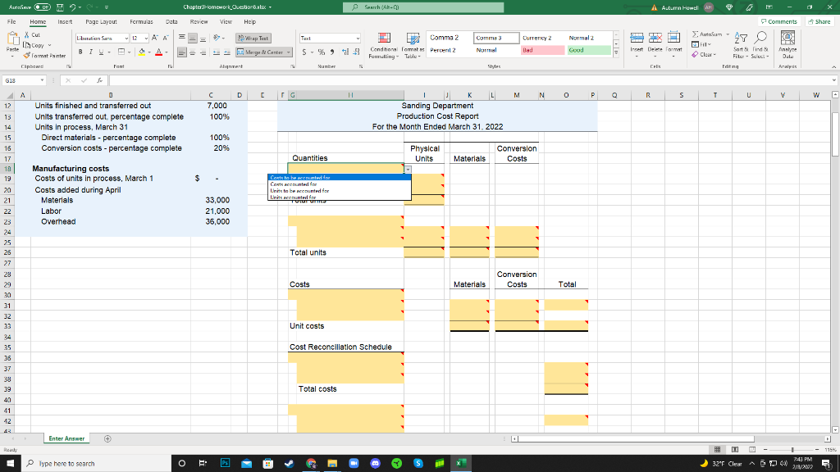This screenshot has height=472, width=840.
Task: Click the Save icon in the title bar
Action: coord(60,7)
